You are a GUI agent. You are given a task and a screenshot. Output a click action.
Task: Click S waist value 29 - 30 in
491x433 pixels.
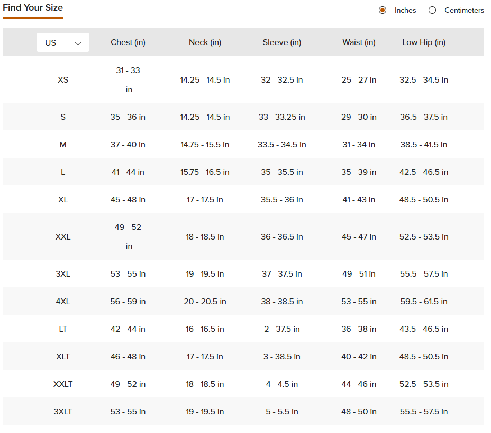359,117
